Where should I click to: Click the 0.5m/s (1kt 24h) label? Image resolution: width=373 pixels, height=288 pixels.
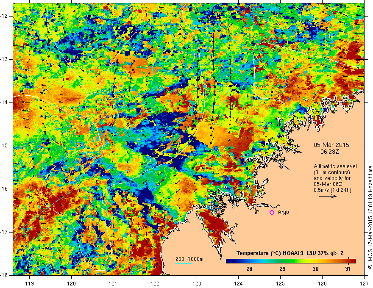tap(332, 190)
